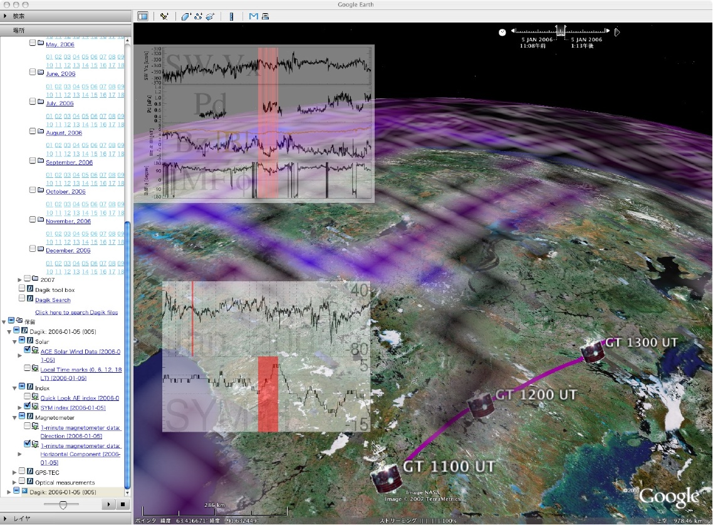The width and height of the screenshot is (713, 525).
Task: Expand the SYM index item
Action: tap(19, 408)
